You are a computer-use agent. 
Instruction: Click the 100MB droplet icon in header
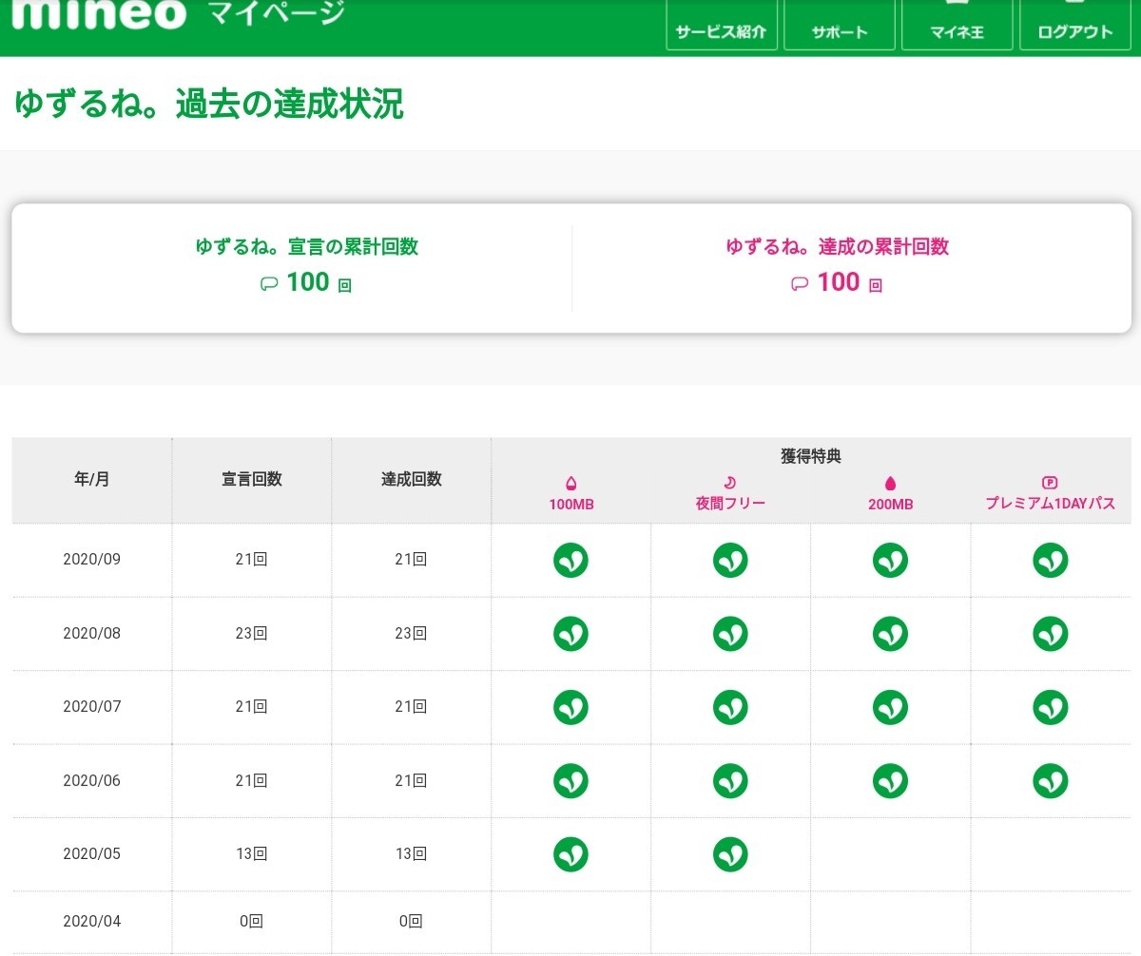pos(570,483)
